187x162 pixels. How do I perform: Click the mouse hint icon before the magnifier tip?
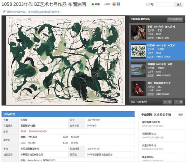click(4, 12)
